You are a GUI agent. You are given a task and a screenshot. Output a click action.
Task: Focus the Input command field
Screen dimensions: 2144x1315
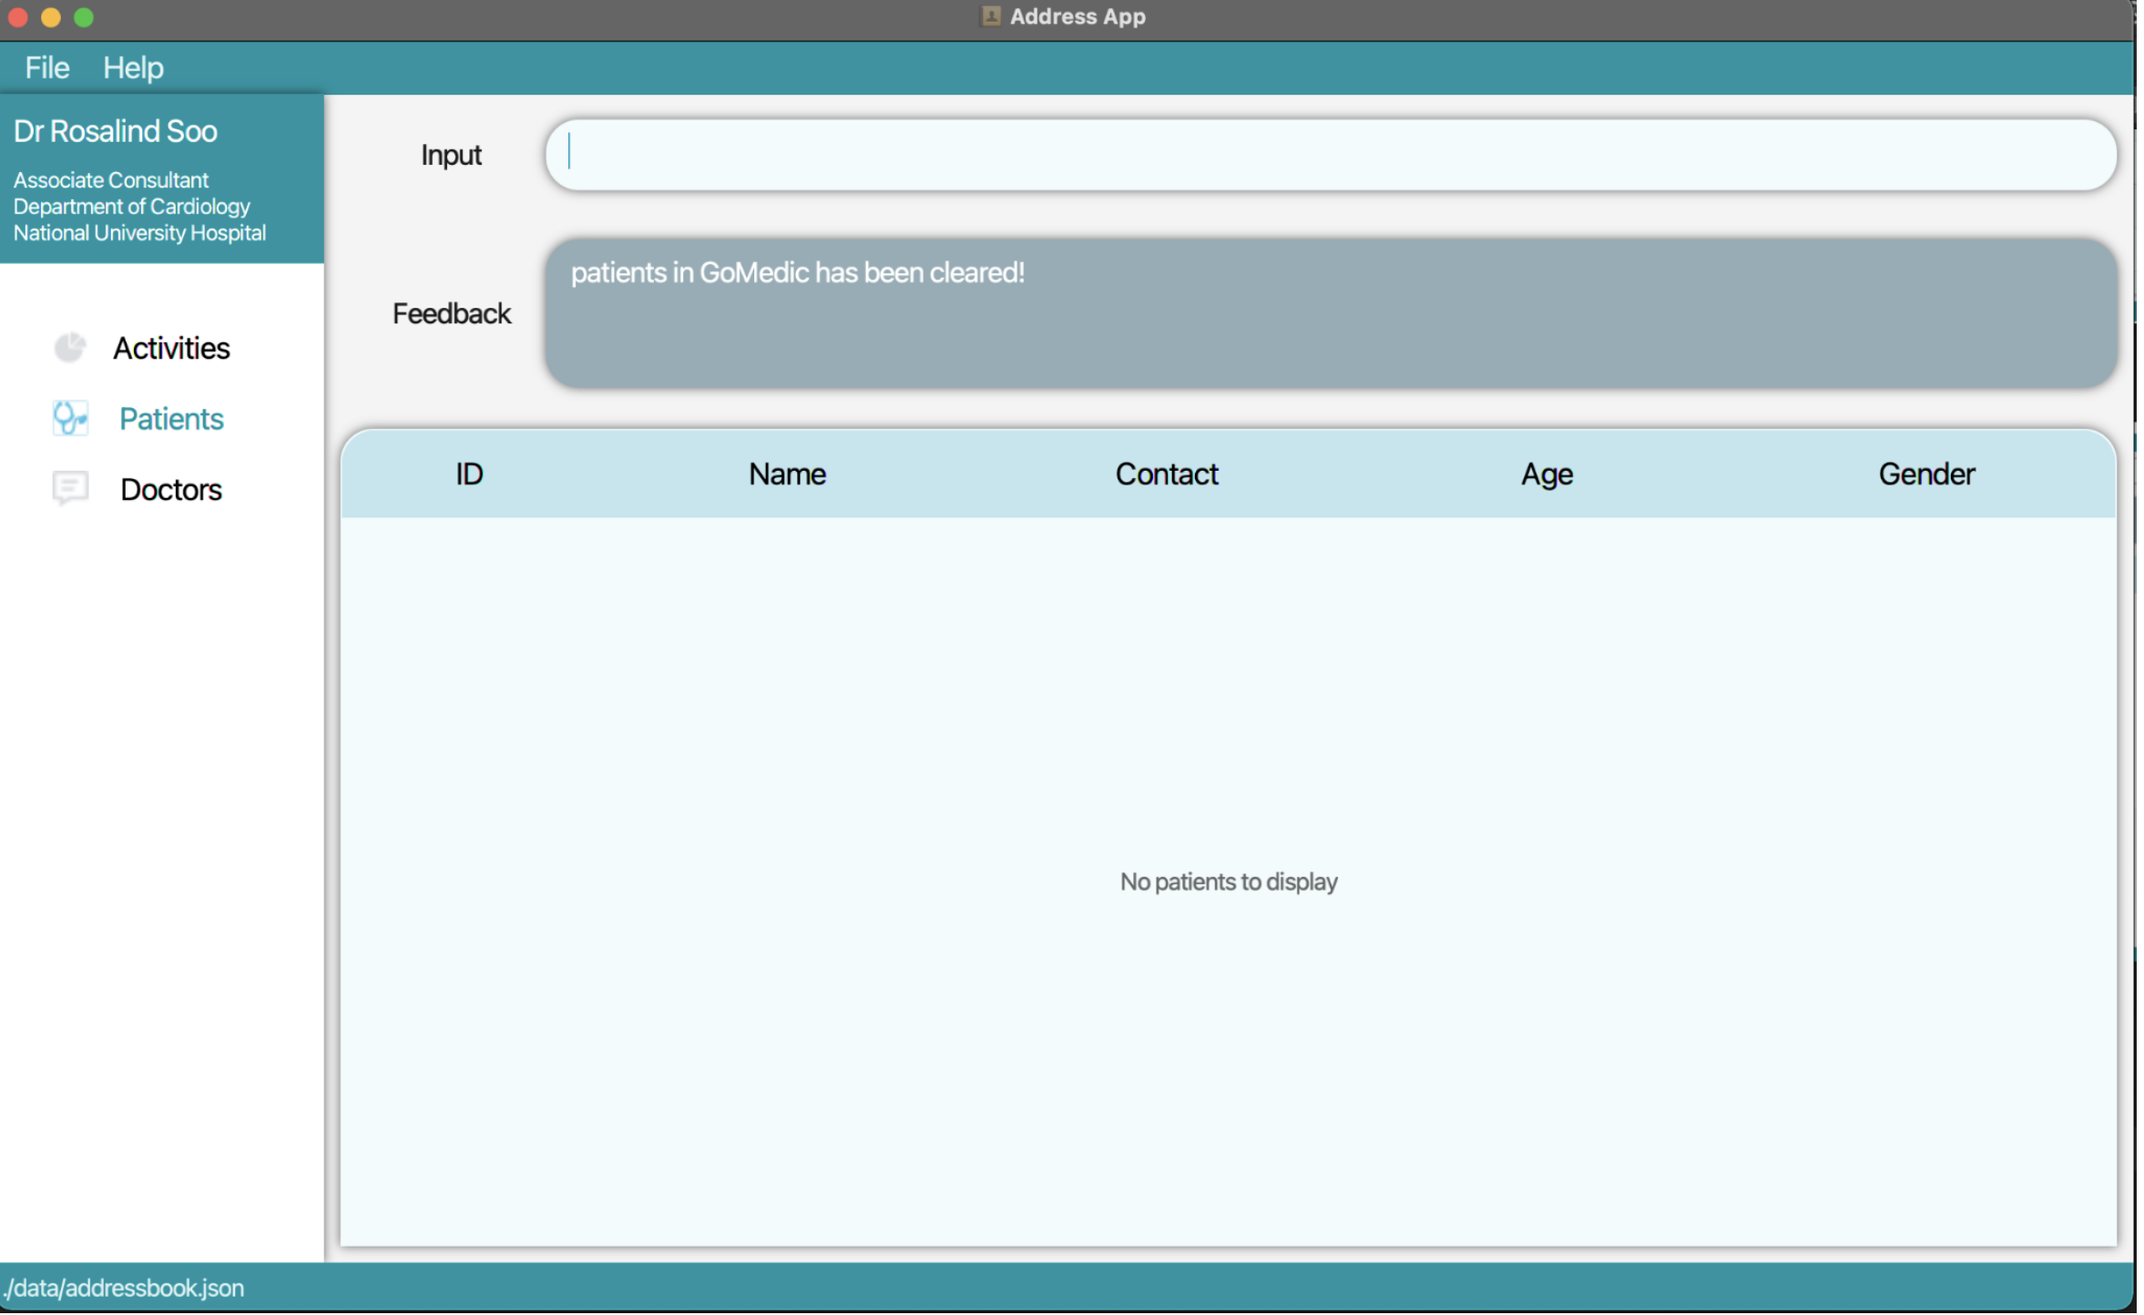coord(1330,155)
